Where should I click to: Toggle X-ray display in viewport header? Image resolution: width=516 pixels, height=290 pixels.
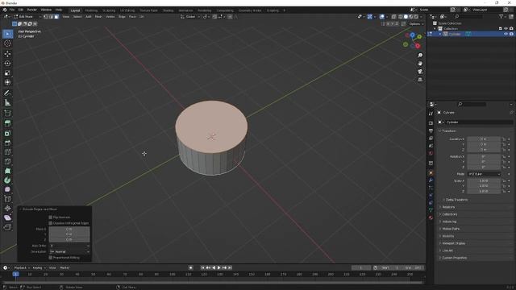pyautogui.click(x=393, y=16)
